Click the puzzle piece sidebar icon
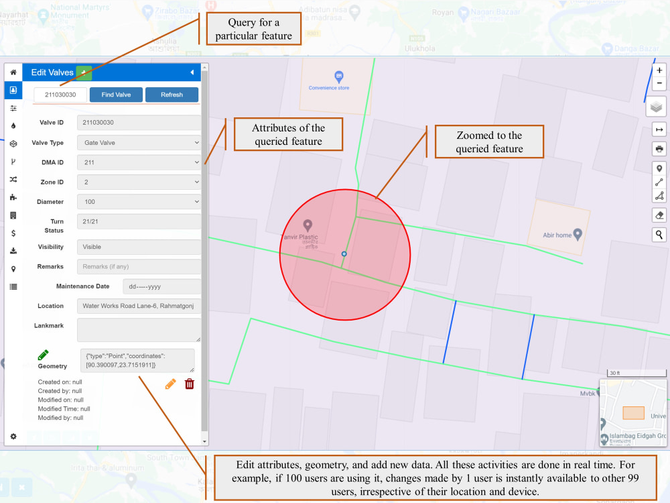This screenshot has height=503, width=670. pos(13,197)
